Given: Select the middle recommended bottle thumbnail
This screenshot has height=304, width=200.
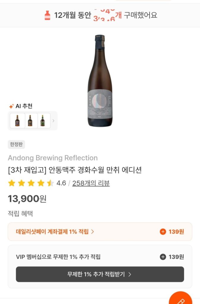Looking at the screenshot, I should tap(31, 121).
